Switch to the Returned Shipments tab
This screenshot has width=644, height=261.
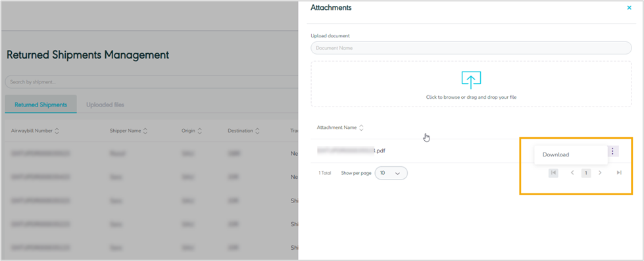[x=41, y=105]
